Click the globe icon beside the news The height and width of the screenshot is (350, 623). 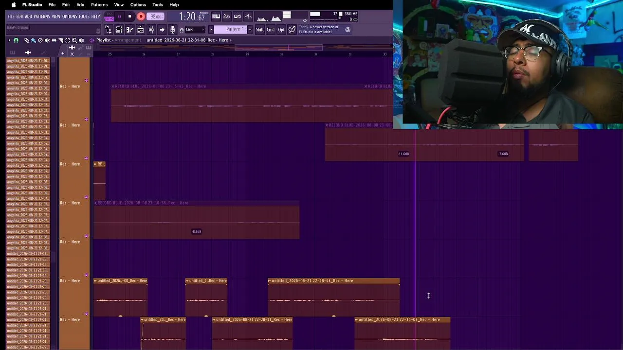tap(348, 30)
